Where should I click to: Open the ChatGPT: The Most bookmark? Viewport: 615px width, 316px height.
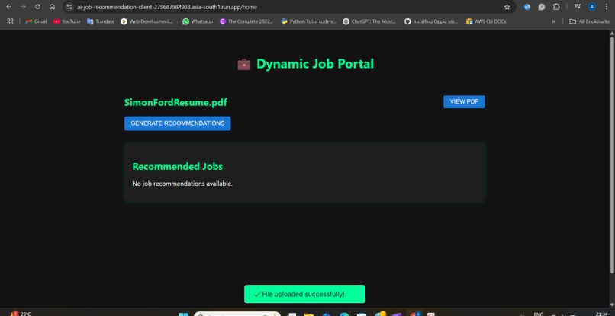(370, 21)
